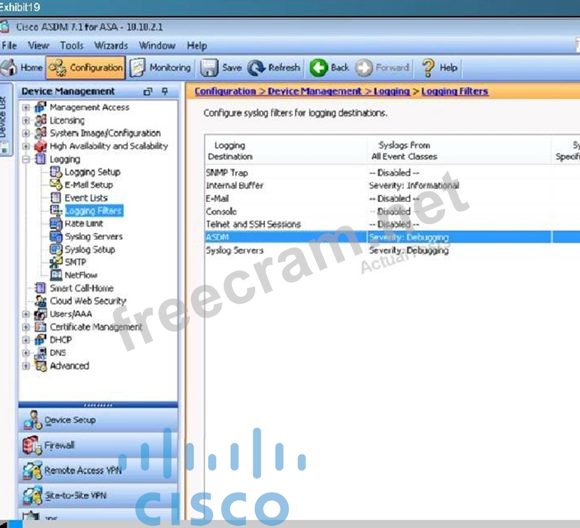The image size is (580, 528).
Task: Open the Tools menu
Action: 71,46
